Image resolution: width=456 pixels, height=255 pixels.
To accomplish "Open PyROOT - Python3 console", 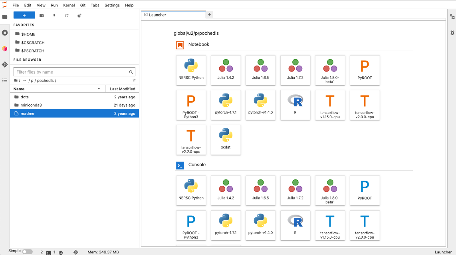I will coord(191,225).
